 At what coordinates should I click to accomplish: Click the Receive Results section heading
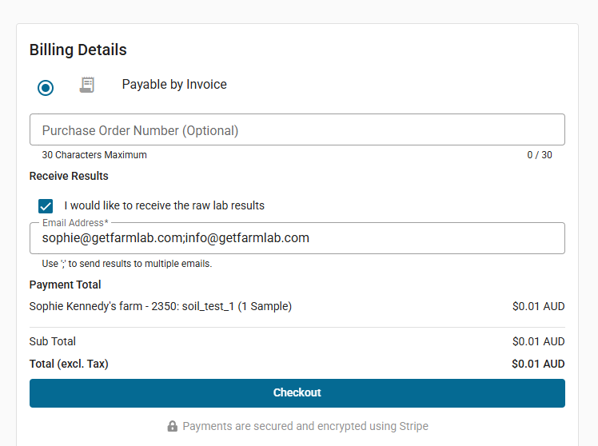69,176
